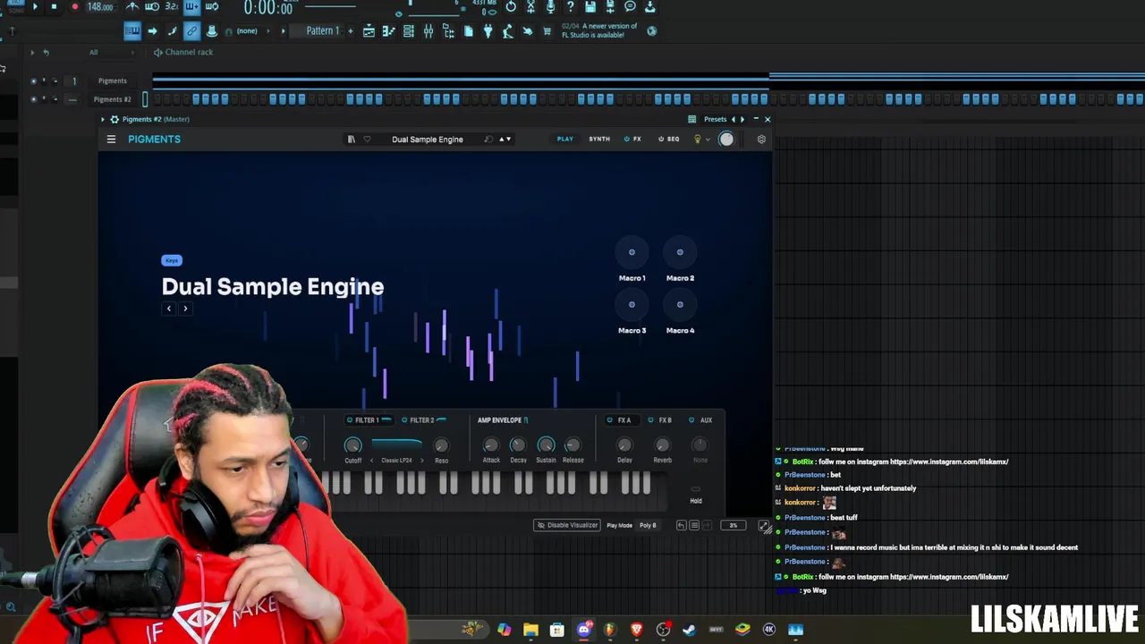1145x644 pixels.
Task: Toggle loop recording icon
Action: tap(212, 7)
